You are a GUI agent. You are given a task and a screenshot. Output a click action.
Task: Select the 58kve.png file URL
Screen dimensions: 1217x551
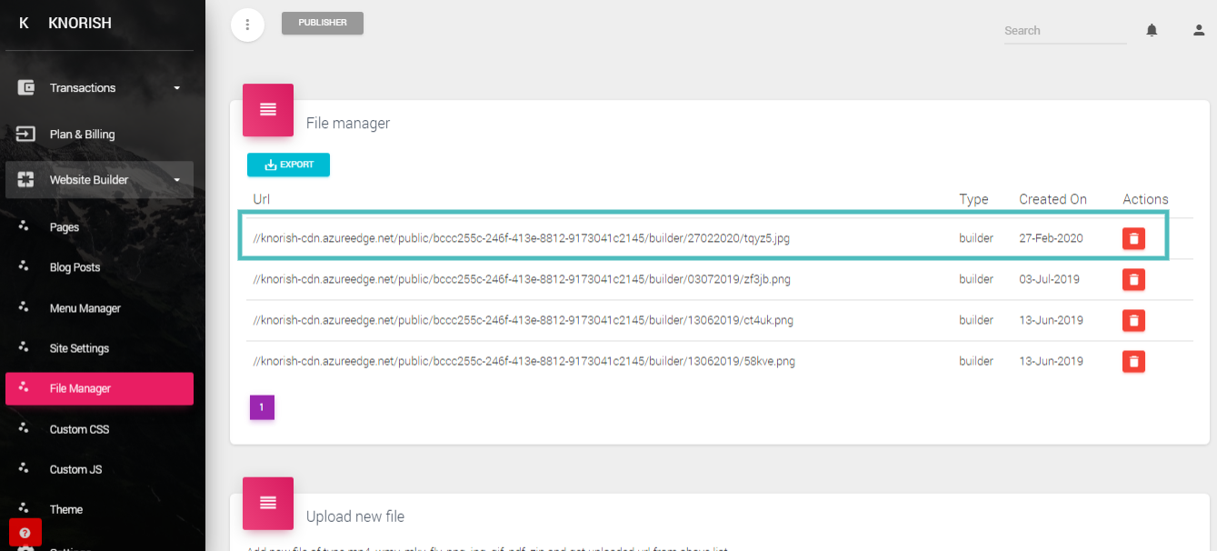pyautogui.click(x=524, y=361)
